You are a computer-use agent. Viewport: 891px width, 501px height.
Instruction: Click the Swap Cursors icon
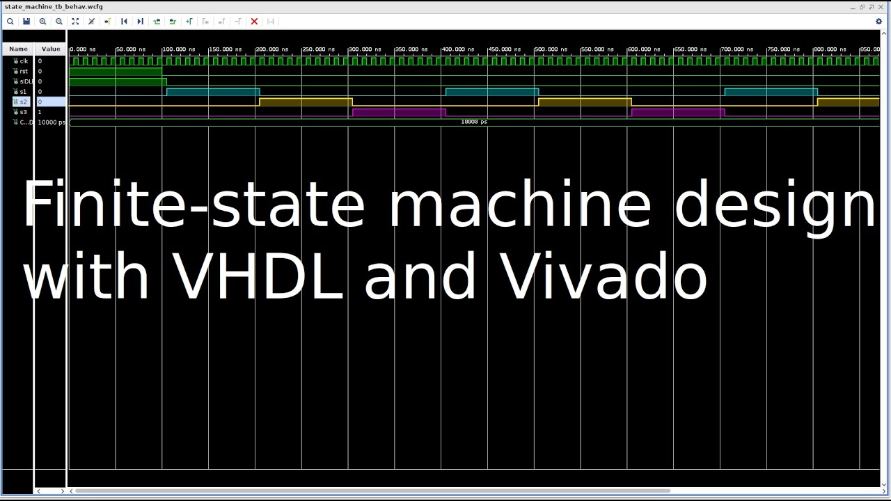(237, 22)
